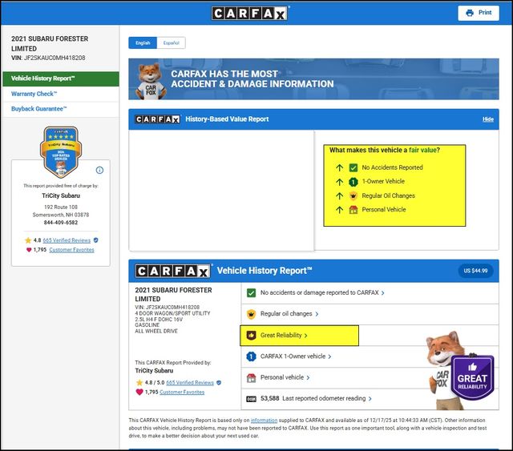Viewport: 513px width, 451px height.
Task: Click the house icon beside Personal vehicle
Action: pos(251,377)
